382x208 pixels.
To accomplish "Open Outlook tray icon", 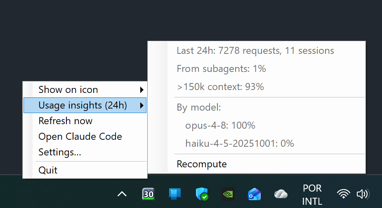I will pos(255,194).
